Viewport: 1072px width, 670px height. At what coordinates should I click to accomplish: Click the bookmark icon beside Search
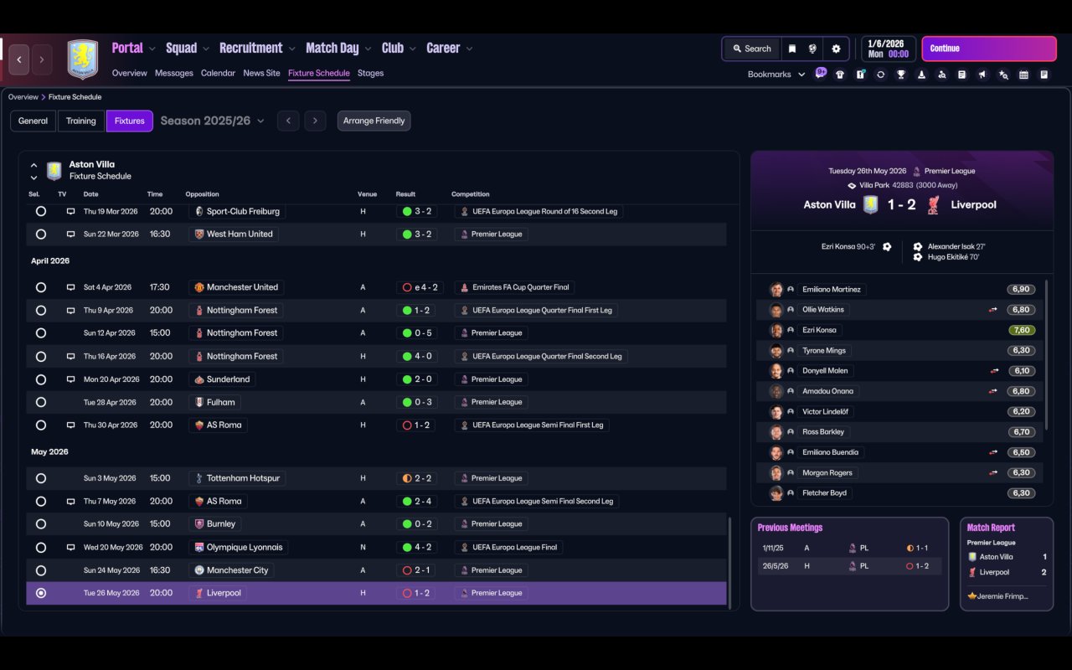pos(791,49)
